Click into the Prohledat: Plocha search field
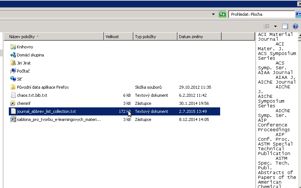This screenshot has width=301, height=188. 261,14
